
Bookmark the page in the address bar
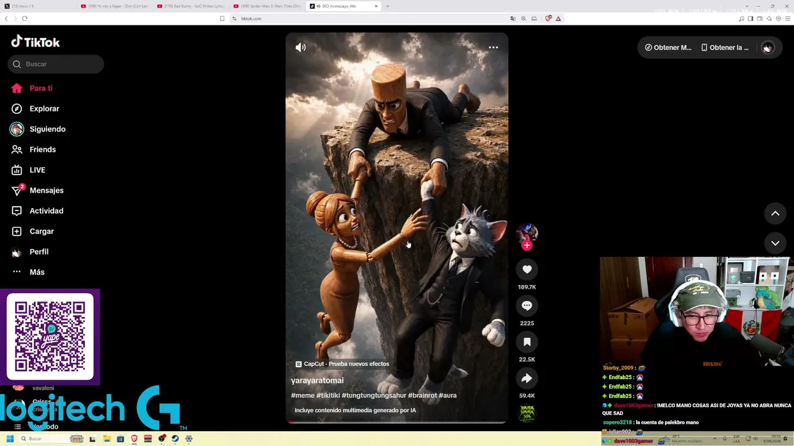tap(222, 19)
